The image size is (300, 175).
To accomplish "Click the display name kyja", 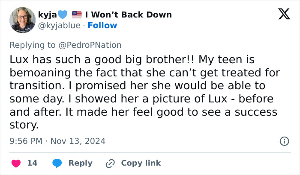I will click(48, 15).
